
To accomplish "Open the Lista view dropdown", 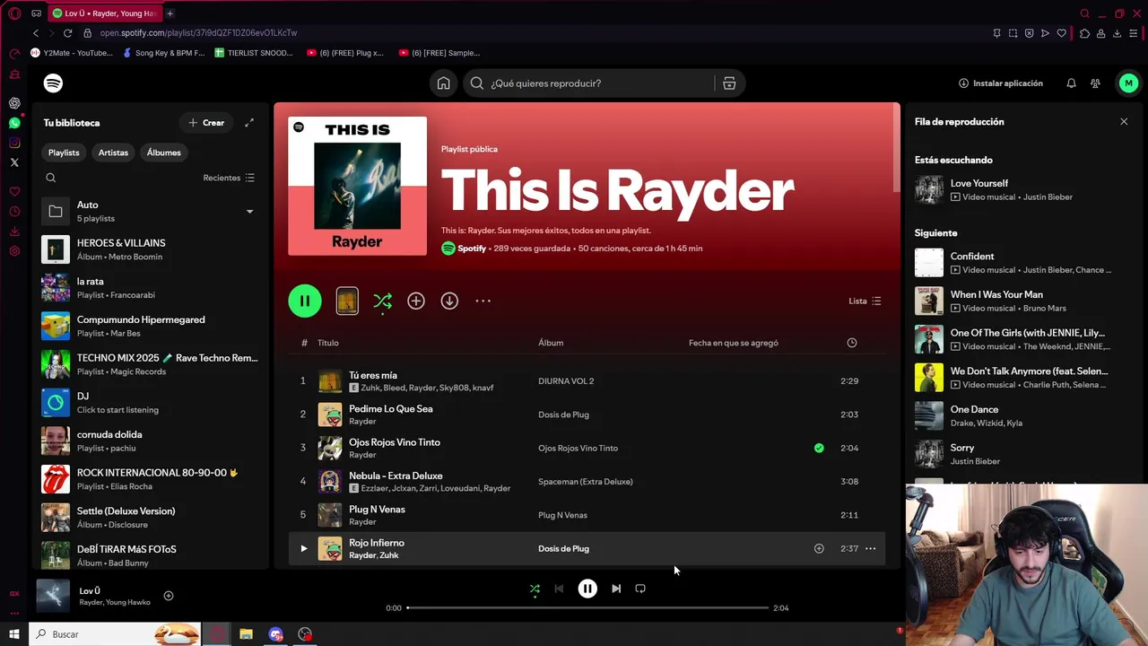I will (865, 301).
